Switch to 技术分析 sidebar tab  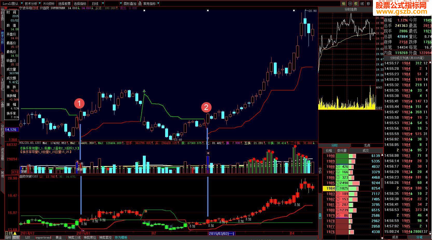[x=2, y=38]
